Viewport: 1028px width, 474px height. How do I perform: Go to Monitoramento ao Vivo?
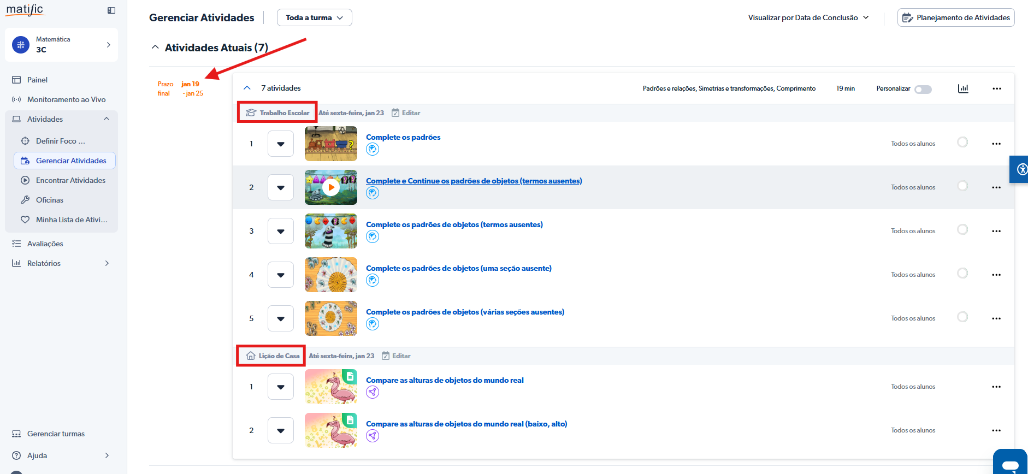click(x=66, y=99)
